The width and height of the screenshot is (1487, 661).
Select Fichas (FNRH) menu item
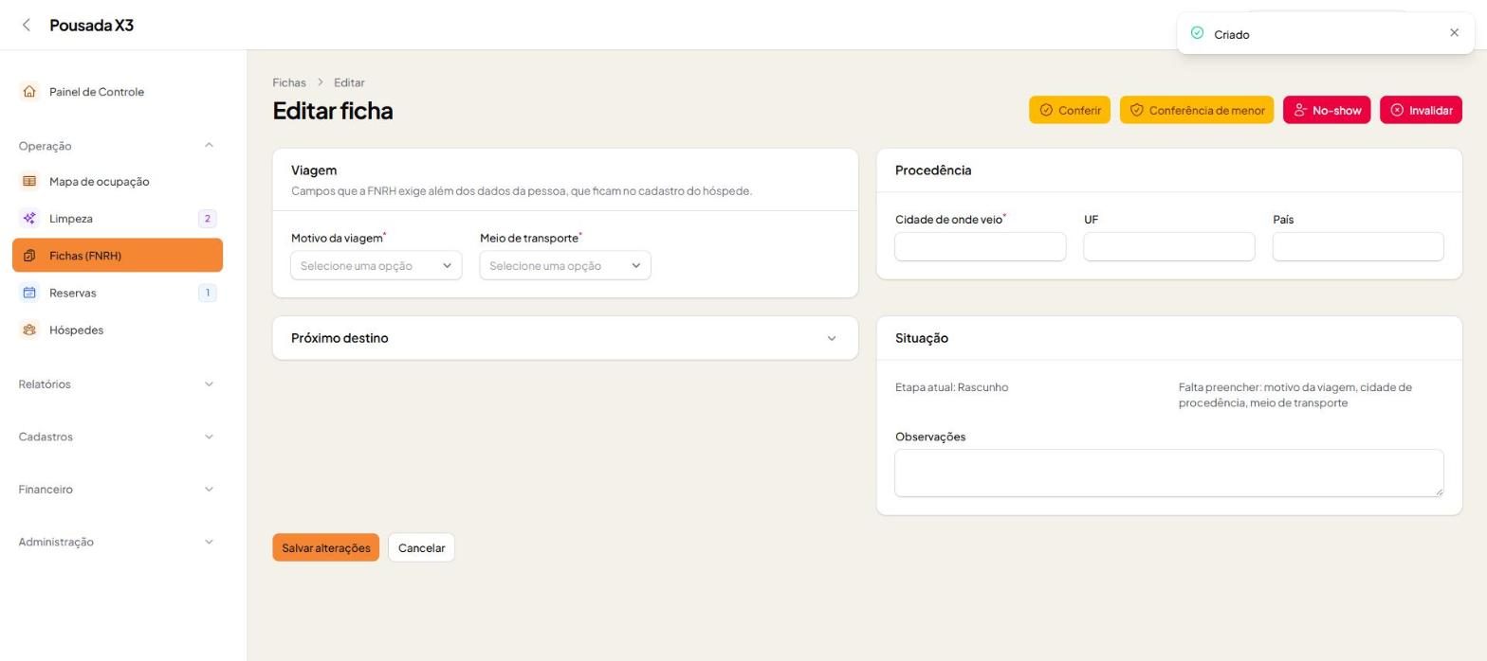(118, 256)
